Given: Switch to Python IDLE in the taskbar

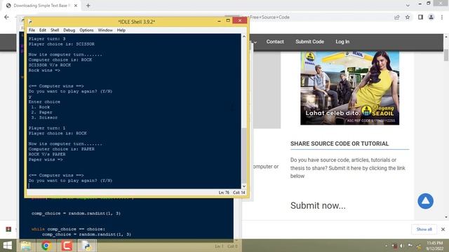Looking at the screenshot, I should [87, 246].
